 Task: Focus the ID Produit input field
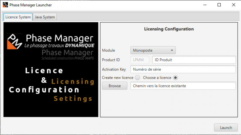pos(194,60)
